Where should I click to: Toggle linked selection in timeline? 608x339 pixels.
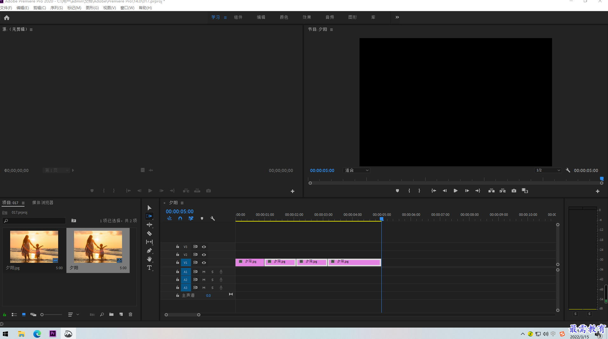pos(191,218)
